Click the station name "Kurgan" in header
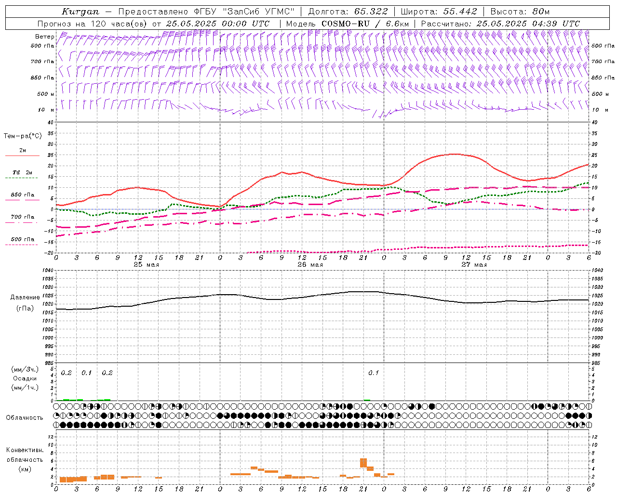Viewport: 617px width, 493px height. click(x=80, y=12)
